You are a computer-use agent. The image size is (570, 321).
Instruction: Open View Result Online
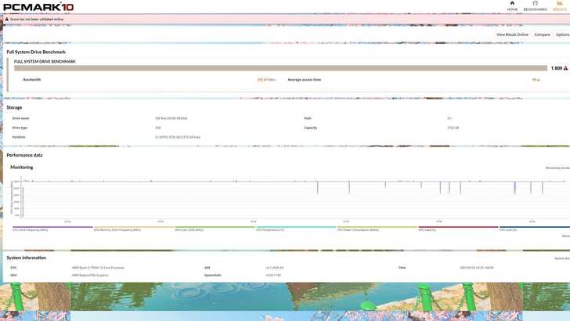coord(512,34)
